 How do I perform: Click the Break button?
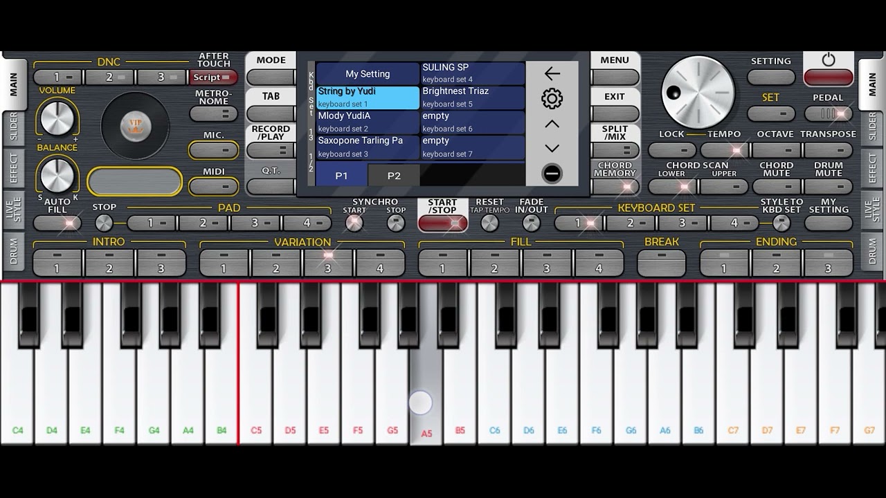[x=662, y=263]
